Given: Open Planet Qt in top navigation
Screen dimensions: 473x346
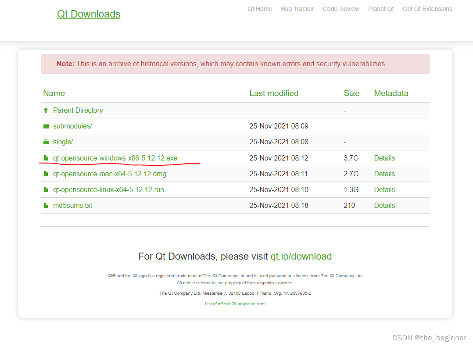Looking at the screenshot, I should pos(381,9).
